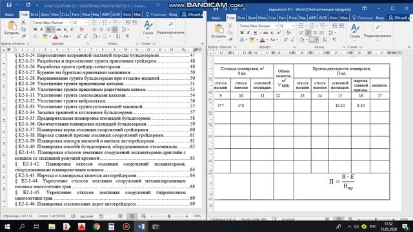Open font name dropdown in left window
Screen dimensions: 413x232
pyautogui.click(x=69, y=23)
